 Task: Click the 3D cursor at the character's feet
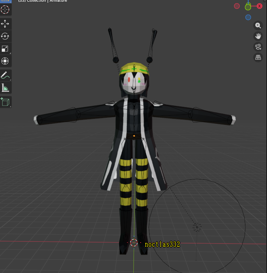coord(134,243)
